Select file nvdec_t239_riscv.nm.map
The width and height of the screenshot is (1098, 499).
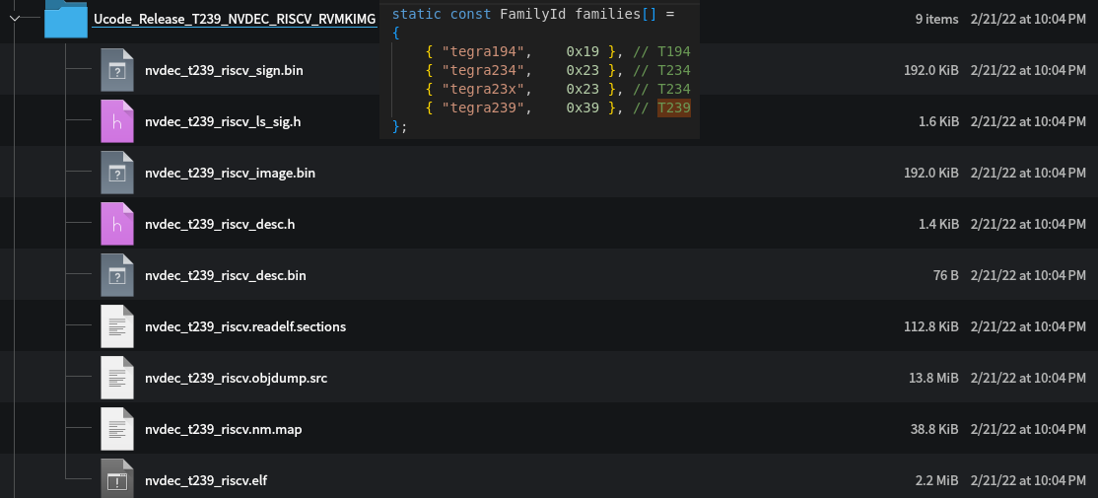(x=224, y=429)
